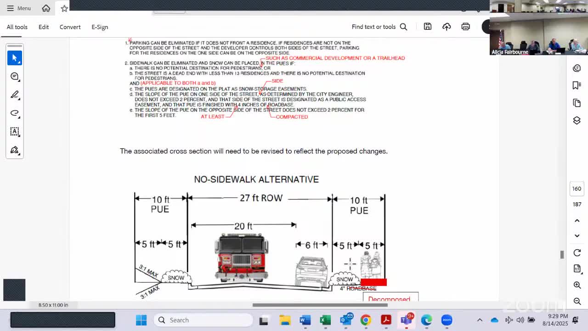Open the Convert tab
Image resolution: width=588 pixels, height=331 pixels.
click(x=70, y=27)
